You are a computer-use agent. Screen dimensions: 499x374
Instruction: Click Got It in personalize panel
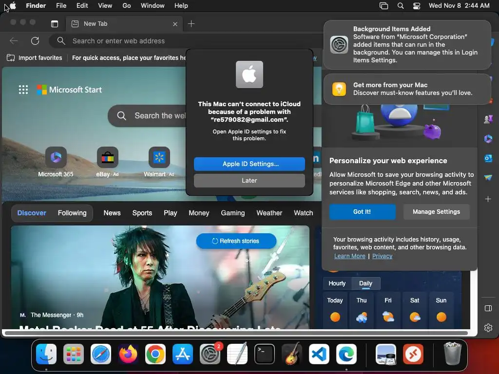pos(362,212)
